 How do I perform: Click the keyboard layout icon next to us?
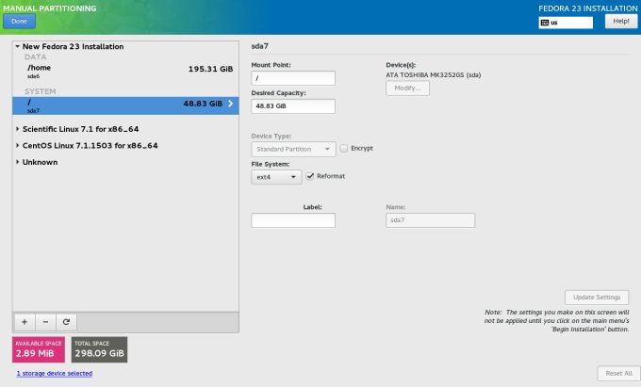[545, 23]
